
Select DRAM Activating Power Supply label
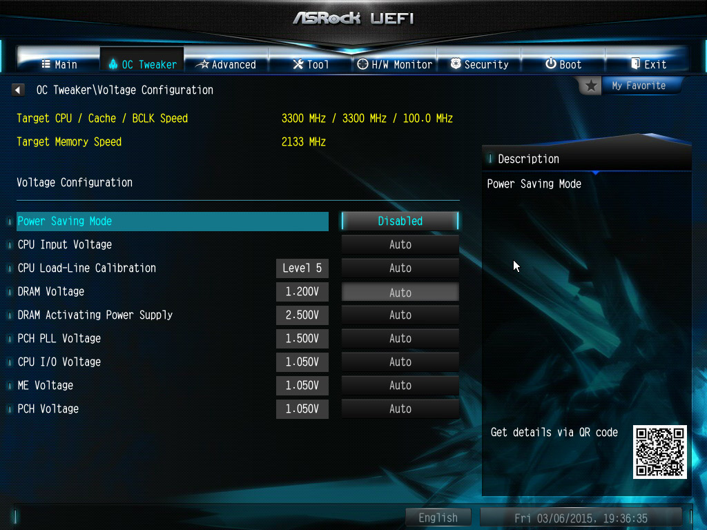pos(95,315)
